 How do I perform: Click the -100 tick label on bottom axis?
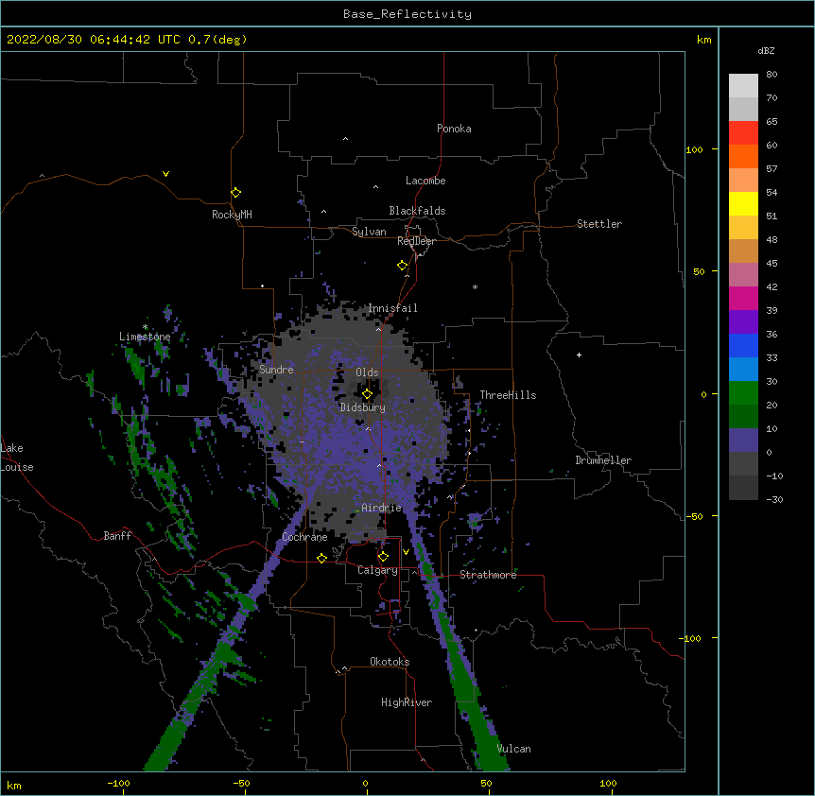coord(118,783)
